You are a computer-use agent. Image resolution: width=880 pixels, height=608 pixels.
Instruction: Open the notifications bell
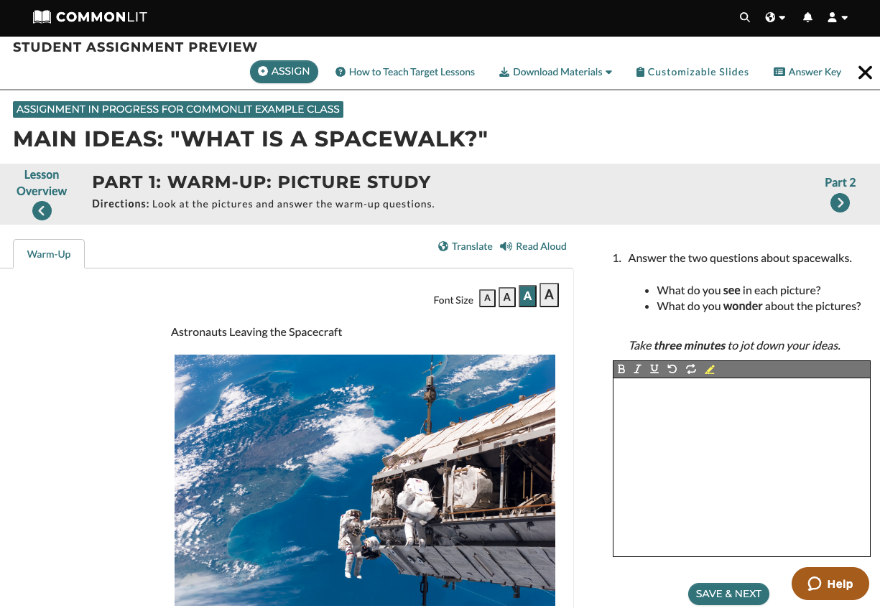click(x=807, y=17)
